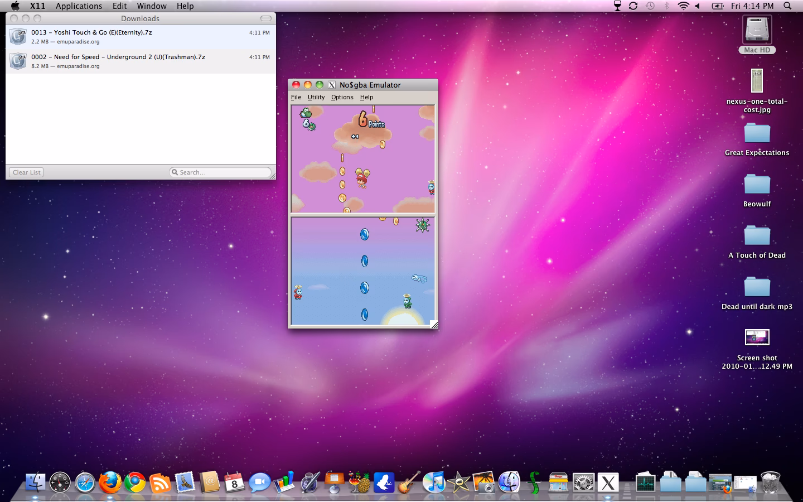Click the Spotlight magnifier in menu bar
This screenshot has width=803, height=502.
[x=787, y=6]
